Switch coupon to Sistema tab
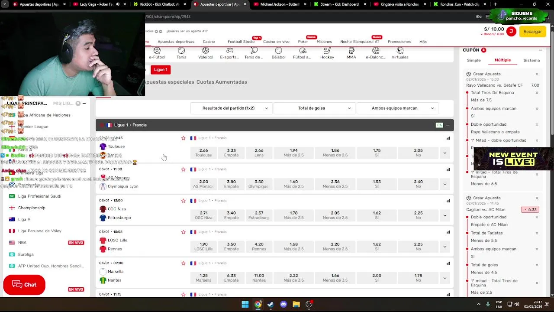The image size is (554, 312). (x=531, y=60)
